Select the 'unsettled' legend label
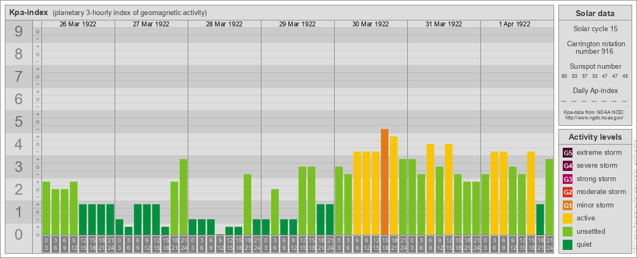Viewport: 637px width, 258px height. (x=591, y=231)
